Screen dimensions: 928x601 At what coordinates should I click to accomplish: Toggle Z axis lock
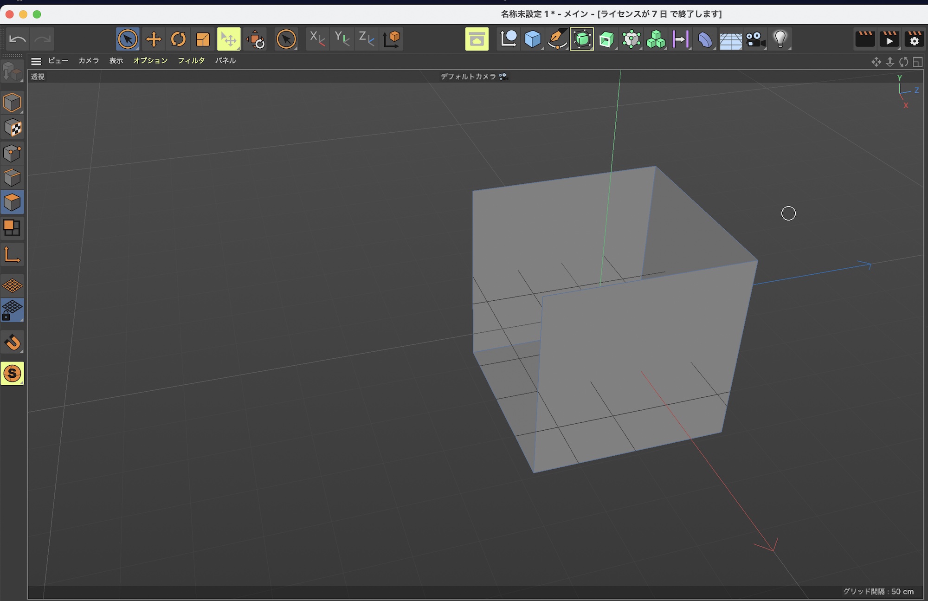367,39
